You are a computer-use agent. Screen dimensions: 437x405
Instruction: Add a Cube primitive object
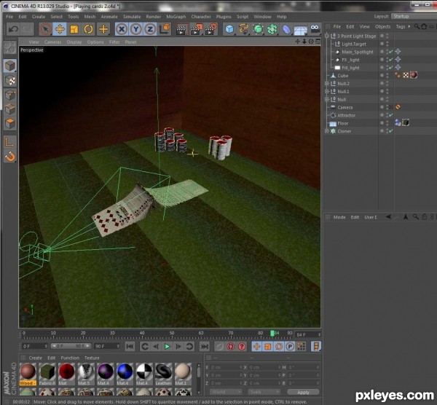point(229,29)
